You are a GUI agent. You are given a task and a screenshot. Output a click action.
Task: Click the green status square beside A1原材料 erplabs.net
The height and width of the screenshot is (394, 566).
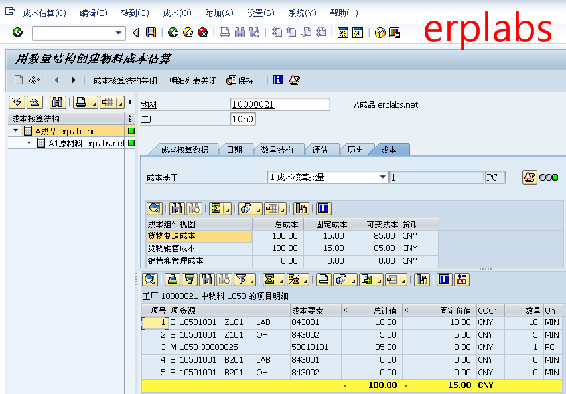[x=131, y=142]
